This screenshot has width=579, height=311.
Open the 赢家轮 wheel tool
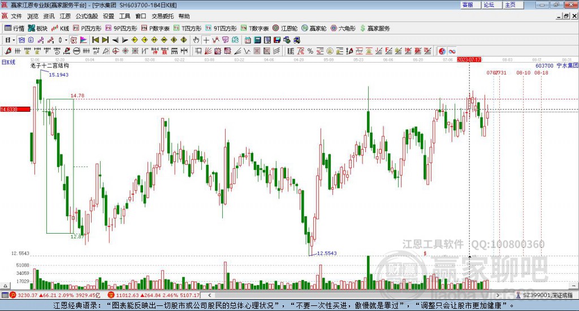[x=314, y=28]
